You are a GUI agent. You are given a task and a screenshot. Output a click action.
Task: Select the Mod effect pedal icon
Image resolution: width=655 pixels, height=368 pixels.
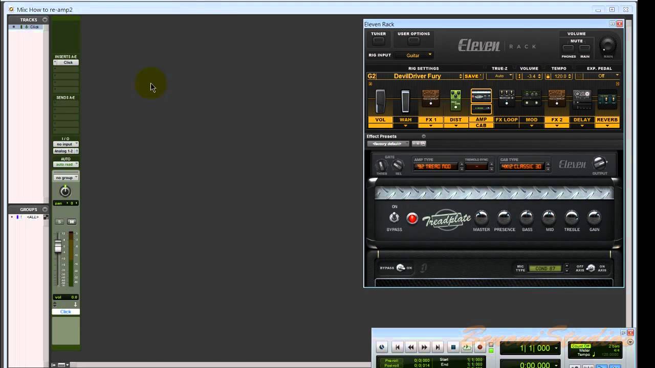[x=531, y=98]
